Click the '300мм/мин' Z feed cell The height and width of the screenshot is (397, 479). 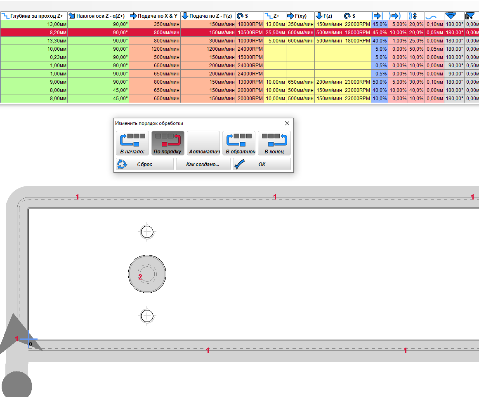pos(208,40)
